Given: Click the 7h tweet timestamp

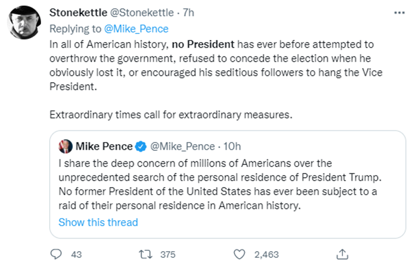Looking at the screenshot, I should (189, 13).
